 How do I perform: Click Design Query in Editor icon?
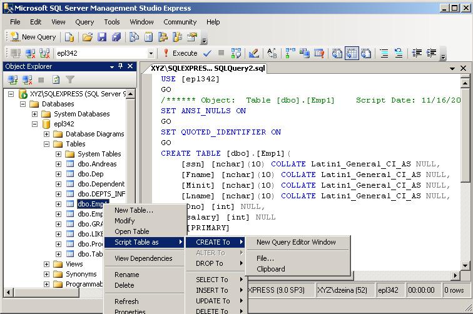(254, 53)
